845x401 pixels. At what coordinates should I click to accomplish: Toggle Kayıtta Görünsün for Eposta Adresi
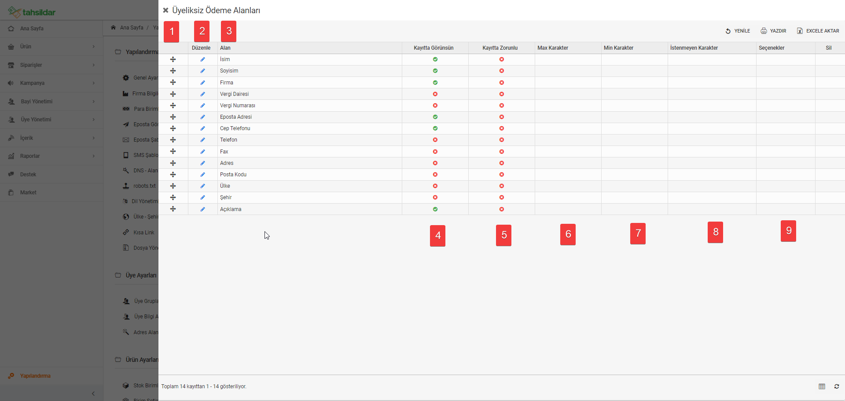(x=435, y=117)
